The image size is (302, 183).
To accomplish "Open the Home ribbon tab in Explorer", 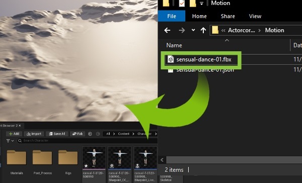I will click(x=199, y=16).
